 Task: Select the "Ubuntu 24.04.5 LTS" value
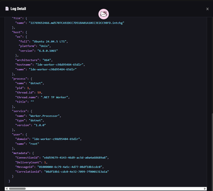pyautogui.click(x=49, y=41)
